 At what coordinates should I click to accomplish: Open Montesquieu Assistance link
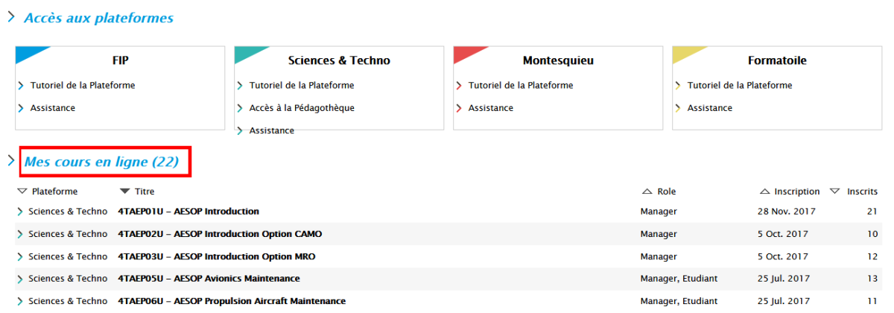click(x=491, y=108)
